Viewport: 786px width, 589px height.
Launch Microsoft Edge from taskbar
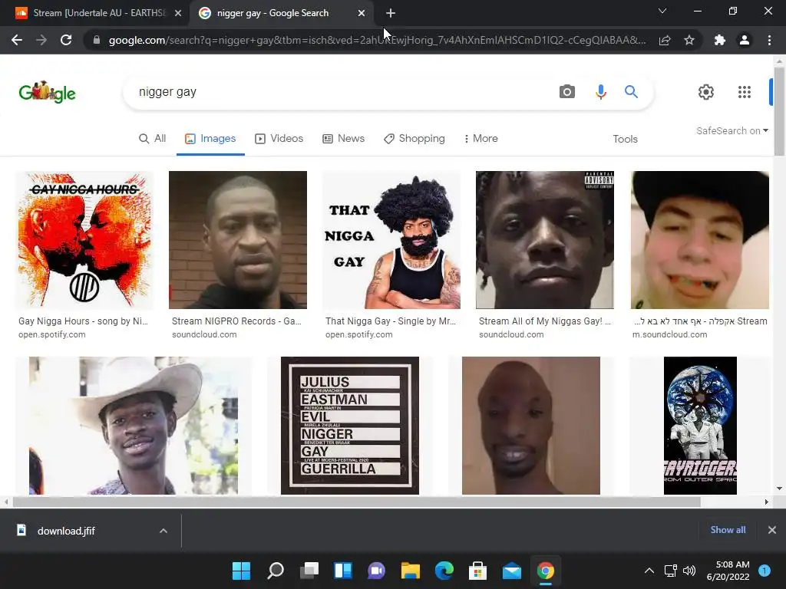tap(444, 571)
